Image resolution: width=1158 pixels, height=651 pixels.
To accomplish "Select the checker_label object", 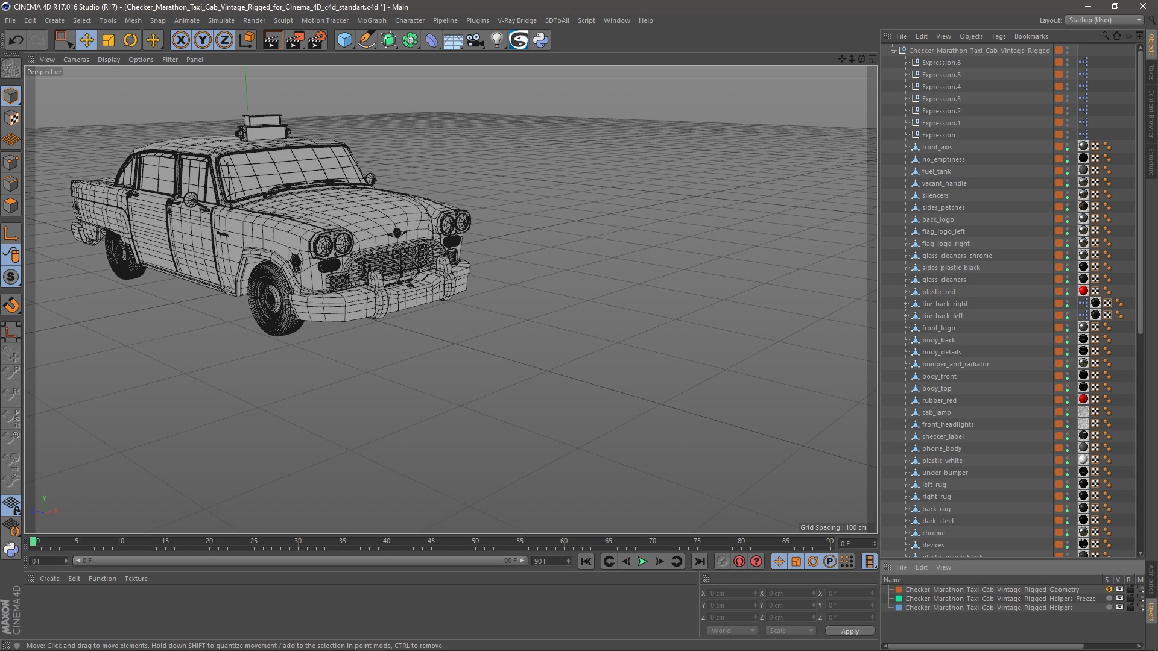I will point(943,436).
